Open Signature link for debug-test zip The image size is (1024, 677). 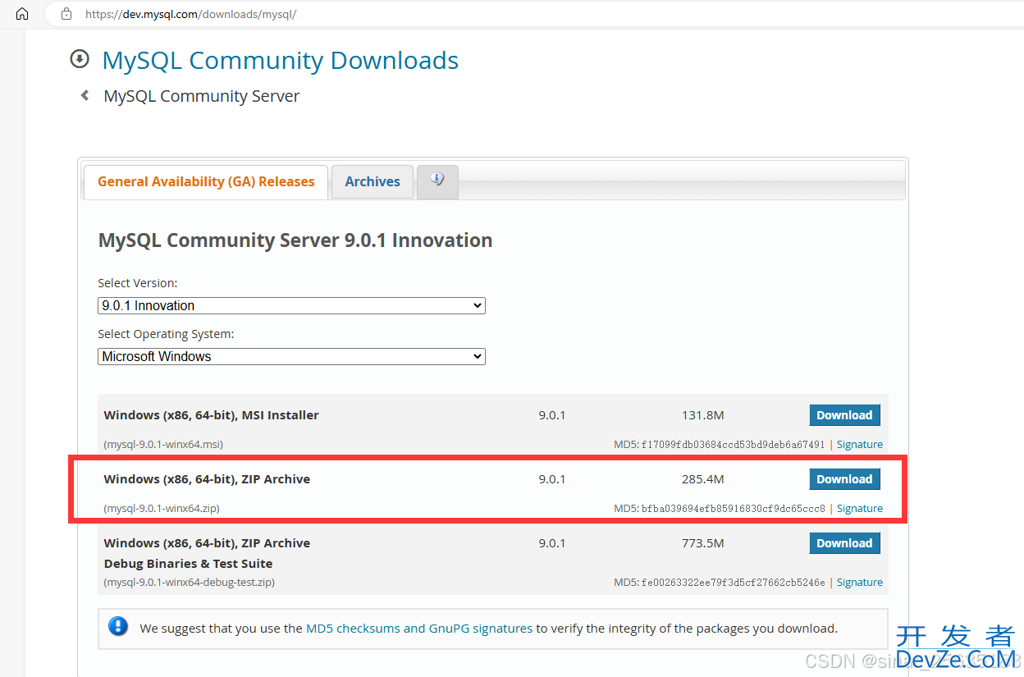click(859, 582)
